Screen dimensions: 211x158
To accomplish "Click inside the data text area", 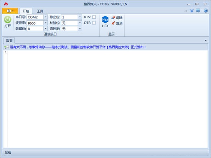I will point(107,99).
